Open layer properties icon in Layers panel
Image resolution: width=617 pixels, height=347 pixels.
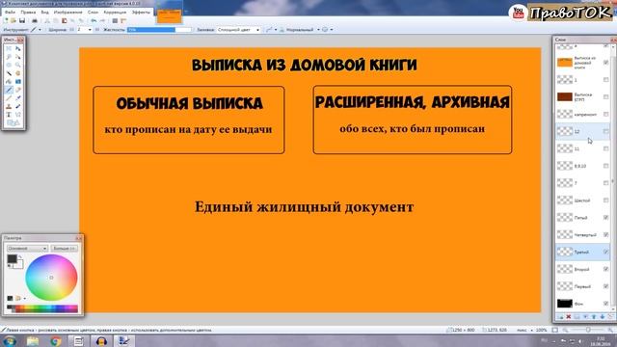click(610, 317)
